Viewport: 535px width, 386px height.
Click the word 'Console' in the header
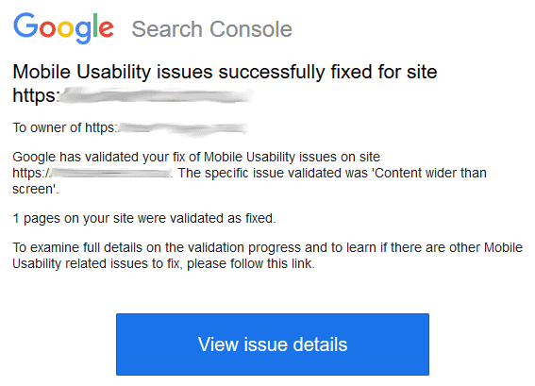coord(251,29)
